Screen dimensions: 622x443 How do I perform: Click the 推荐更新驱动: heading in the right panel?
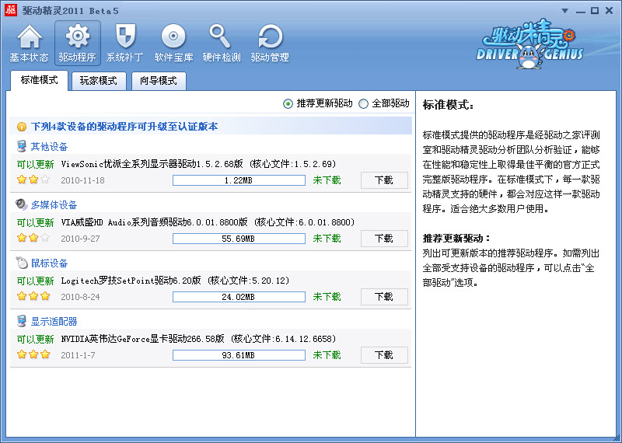pos(457,239)
